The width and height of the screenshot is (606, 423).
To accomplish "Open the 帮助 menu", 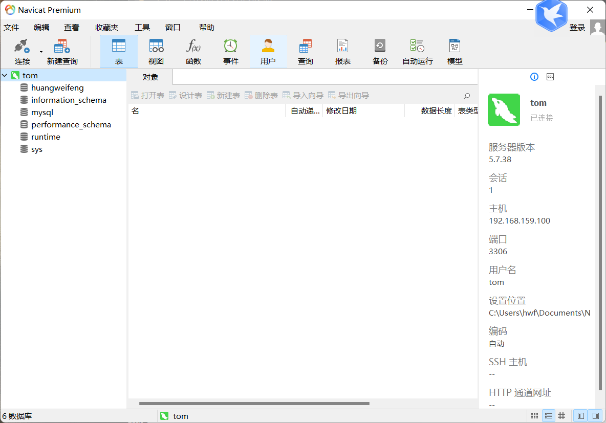I will [x=207, y=28].
